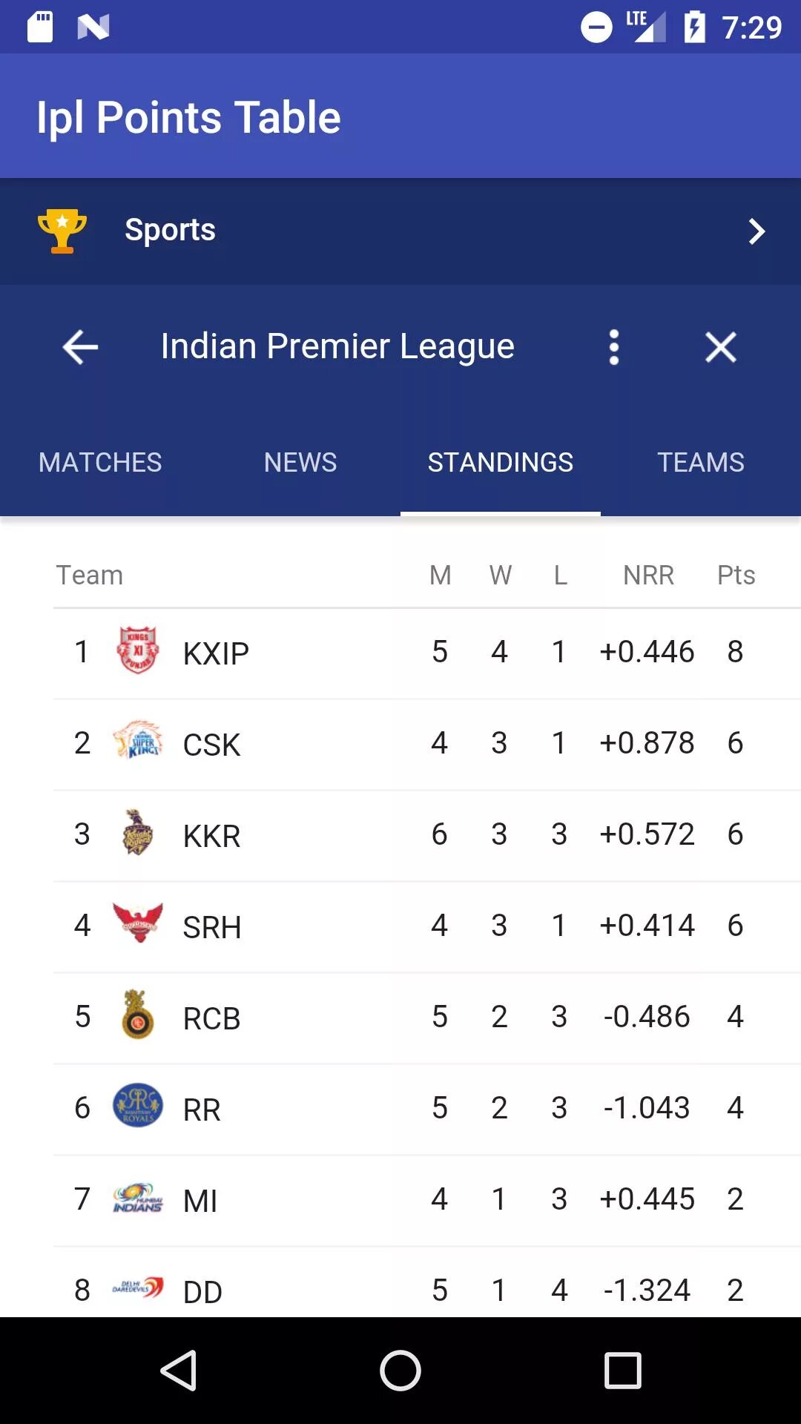Viewport: 801px width, 1424px height.
Task: Tap the KXIP team logo
Action: tap(138, 650)
